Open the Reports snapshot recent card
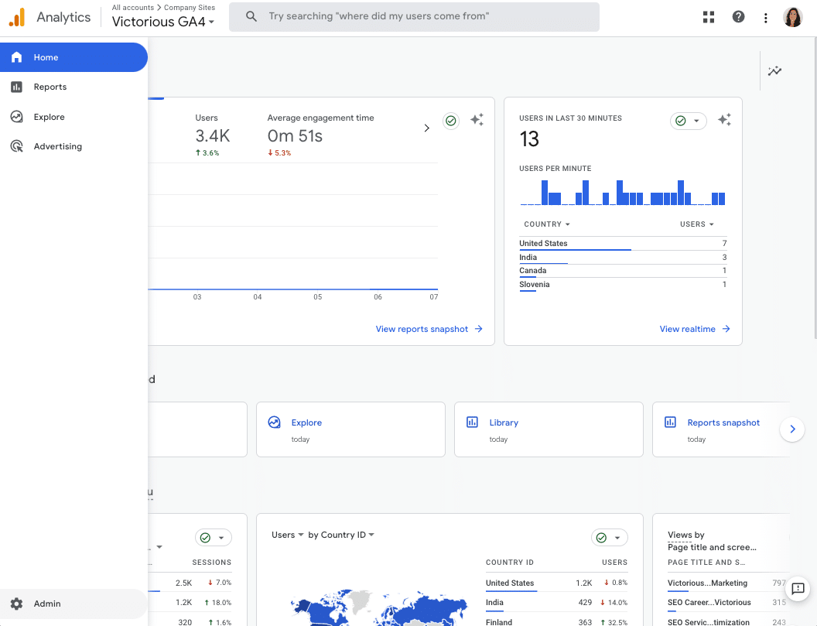 [720, 429]
